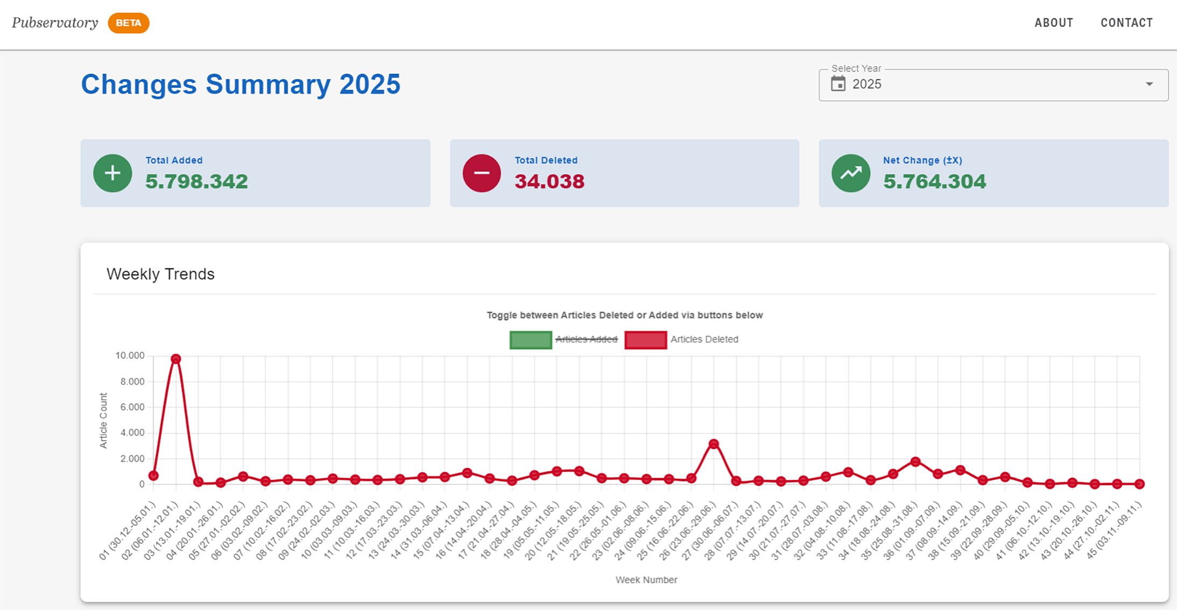Click the green Net Change trending icon
Screen dimensions: 1177x610
pyautogui.click(x=850, y=173)
